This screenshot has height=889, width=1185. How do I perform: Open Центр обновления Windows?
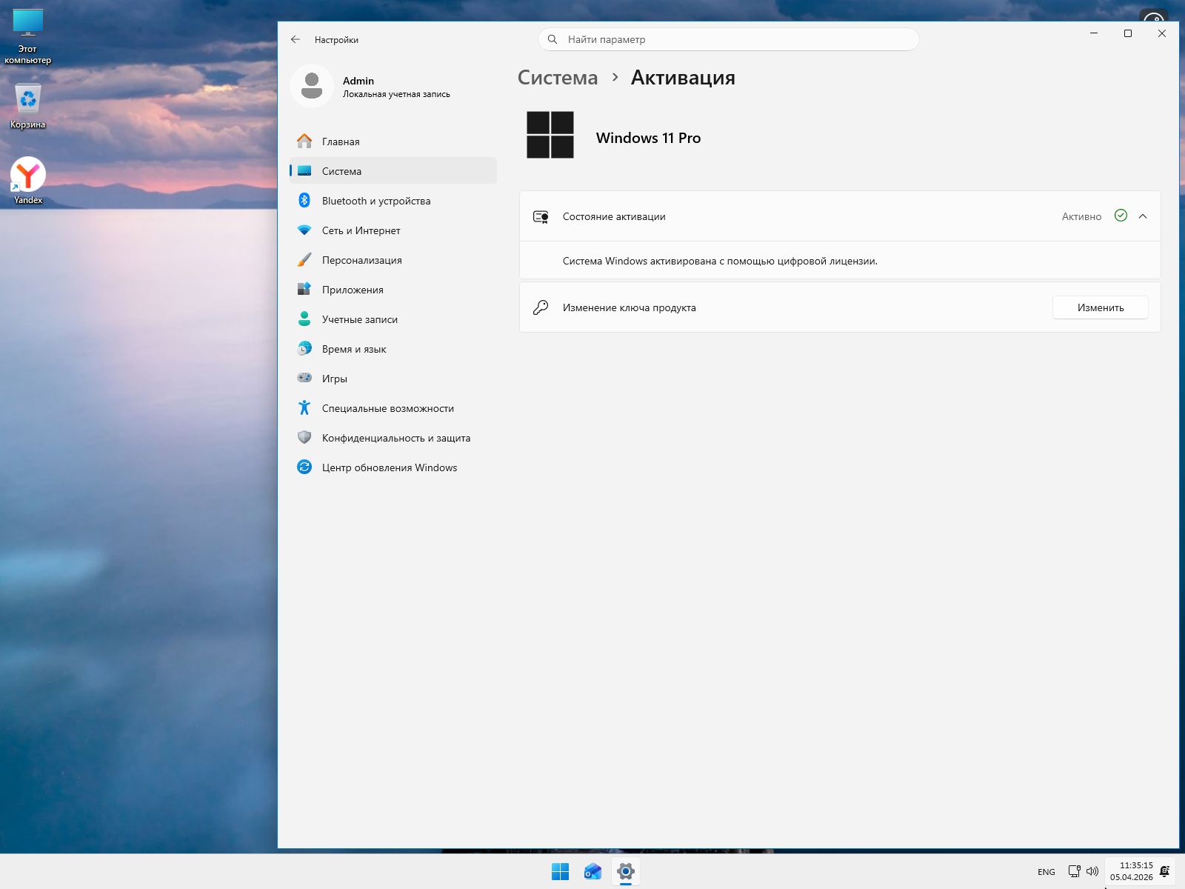(389, 467)
